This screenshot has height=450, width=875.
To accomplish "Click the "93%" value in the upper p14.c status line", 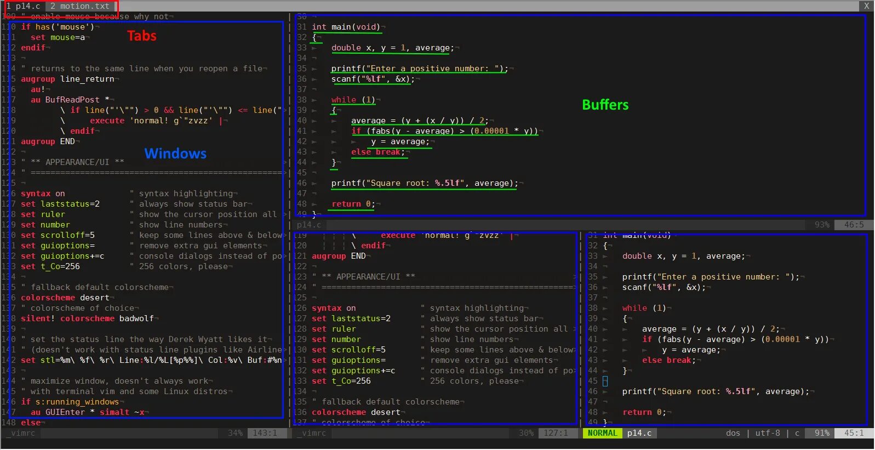I will tap(822, 225).
